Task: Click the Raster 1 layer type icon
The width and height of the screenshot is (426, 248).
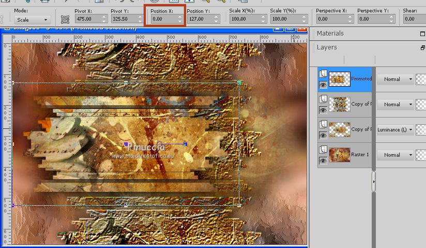Action: [x=322, y=150]
